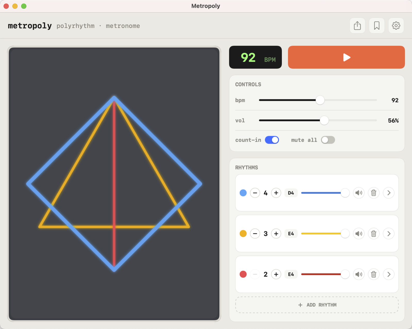Click the polyrhythm · metronome subtitle

98,26
